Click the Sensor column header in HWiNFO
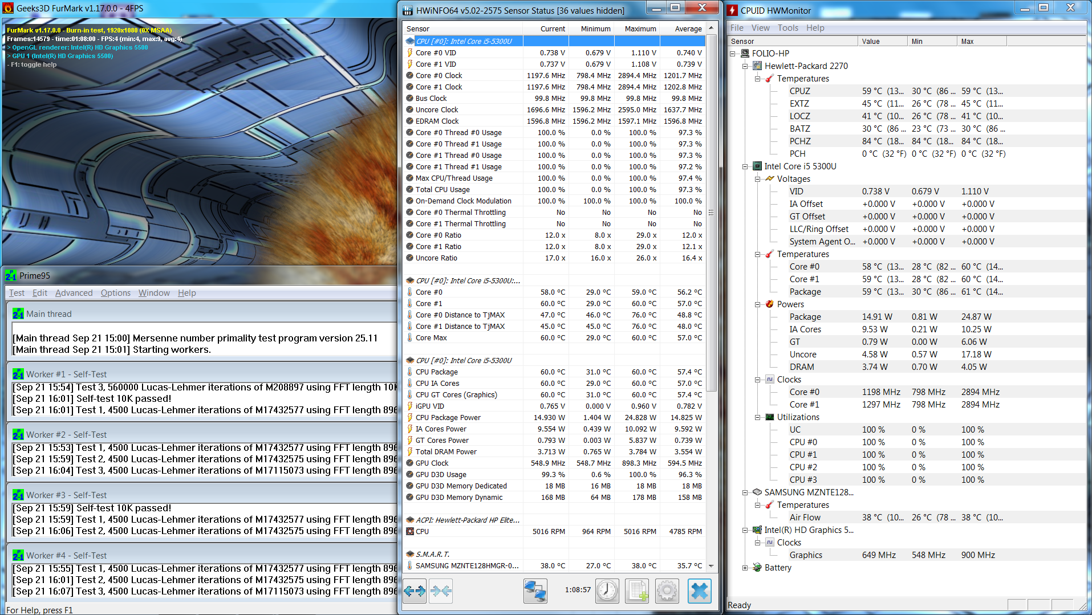The height and width of the screenshot is (615, 1092). (463, 29)
